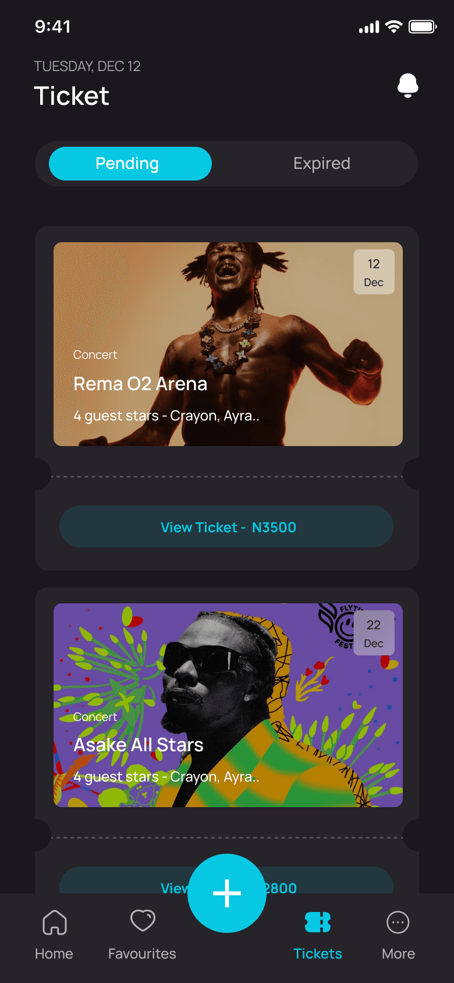Tap the floating plus add button
Screen dimensions: 454x983
[227, 893]
